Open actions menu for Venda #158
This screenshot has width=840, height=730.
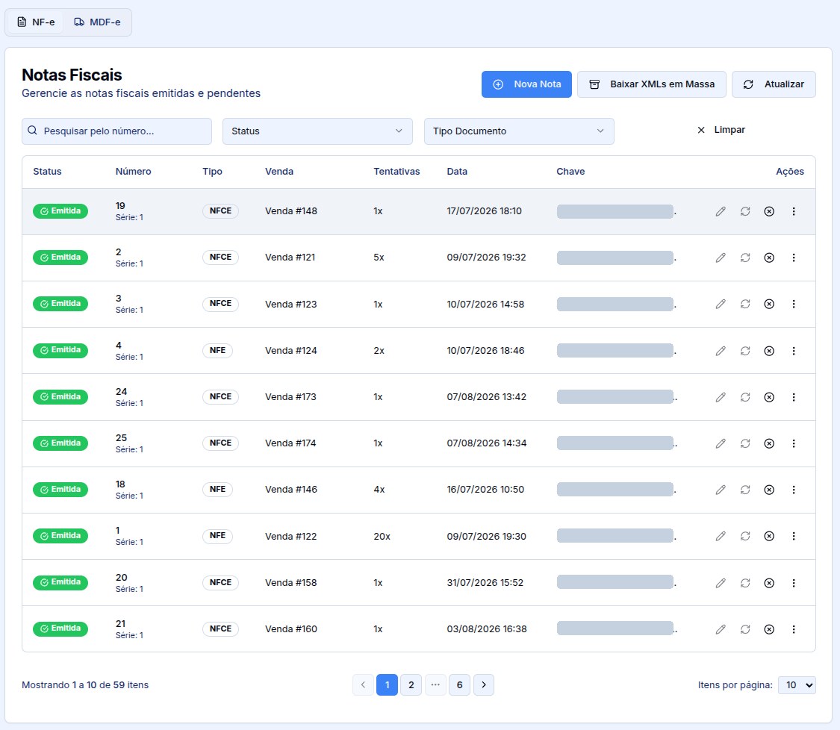pyautogui.click(x=794, y=583)
